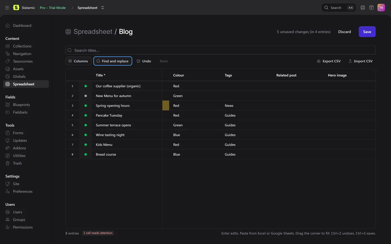Open the Columns picker
Viewport: 391px width, 244px height.
click(78, 61)
